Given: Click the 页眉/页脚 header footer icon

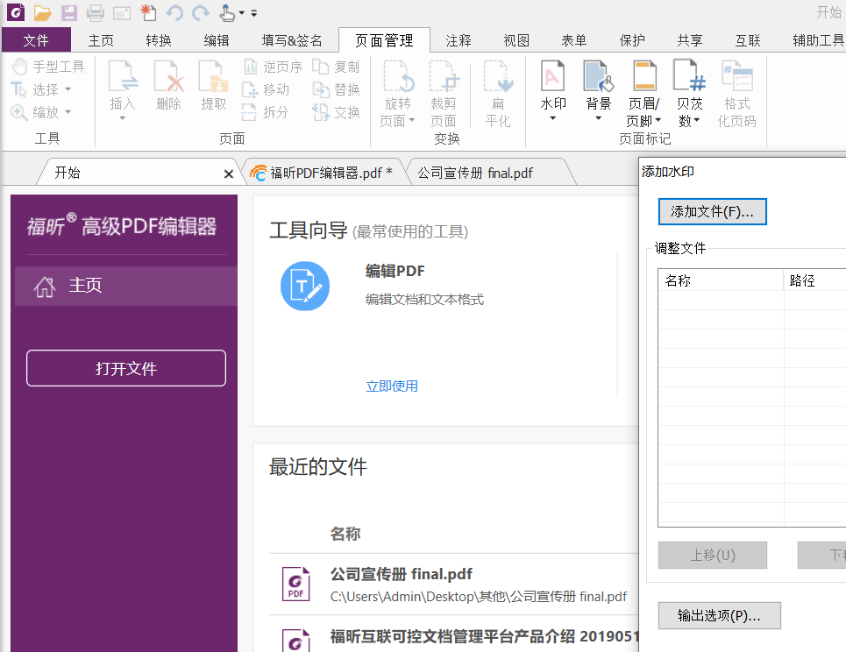Looking at the screenshot, I should (x=644, y=76).
